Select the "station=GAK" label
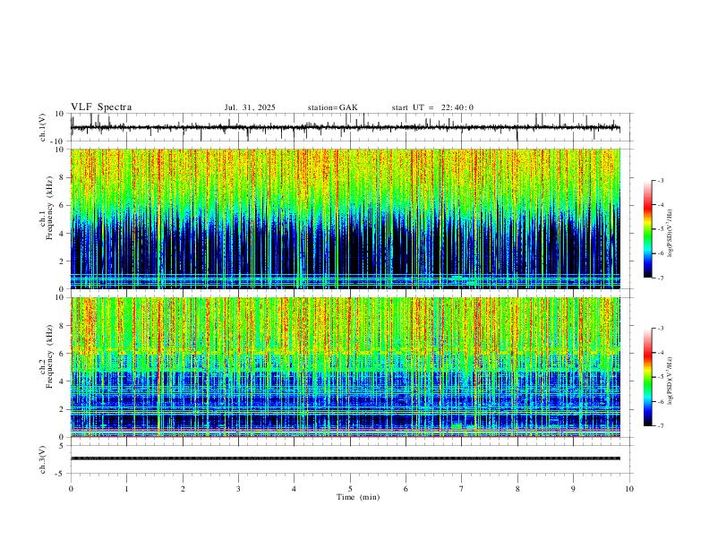 pos(332,107)
